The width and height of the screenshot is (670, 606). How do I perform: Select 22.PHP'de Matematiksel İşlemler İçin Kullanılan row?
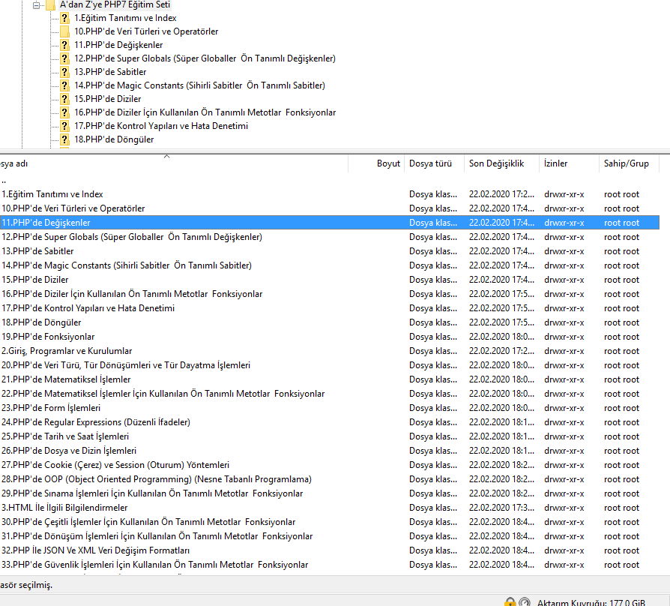pyautogui.click(x=330, y=394)
